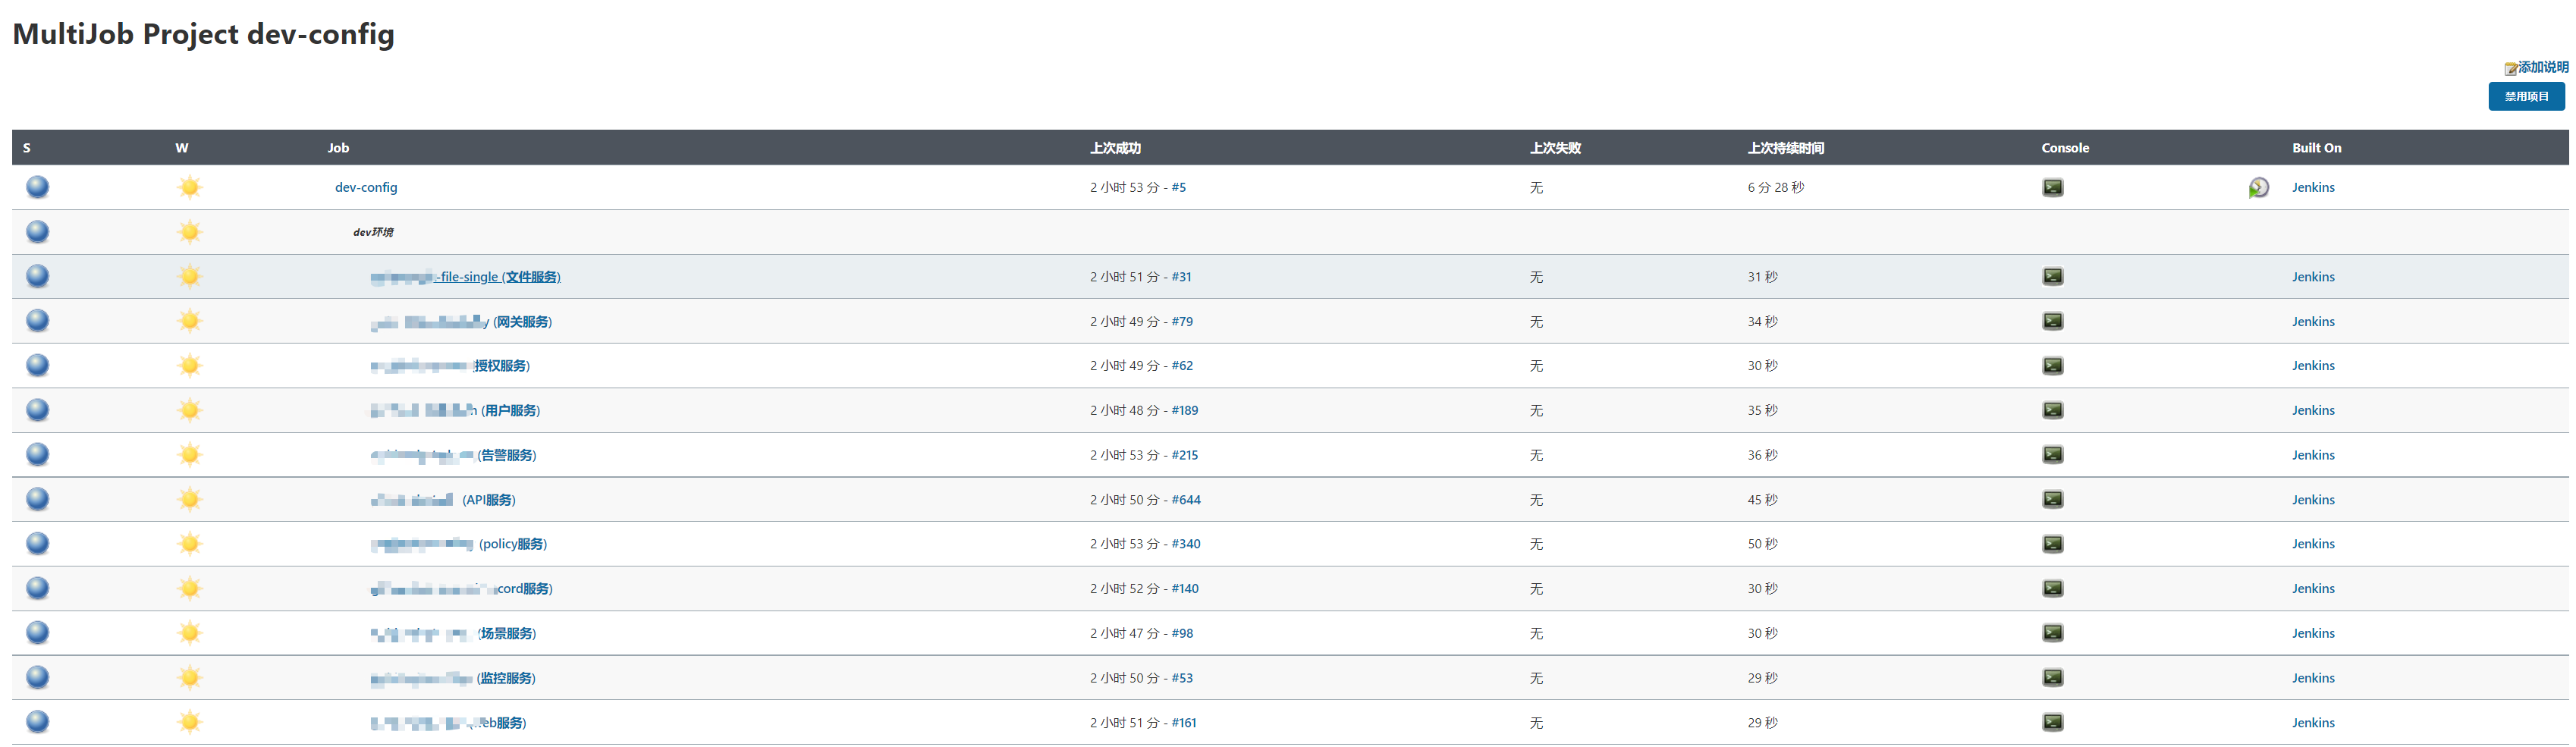Open the dev-config job page
Image resolution: width=2576 pixels, height=747 pixels.
pyautogui.click(x=366, y=187)
